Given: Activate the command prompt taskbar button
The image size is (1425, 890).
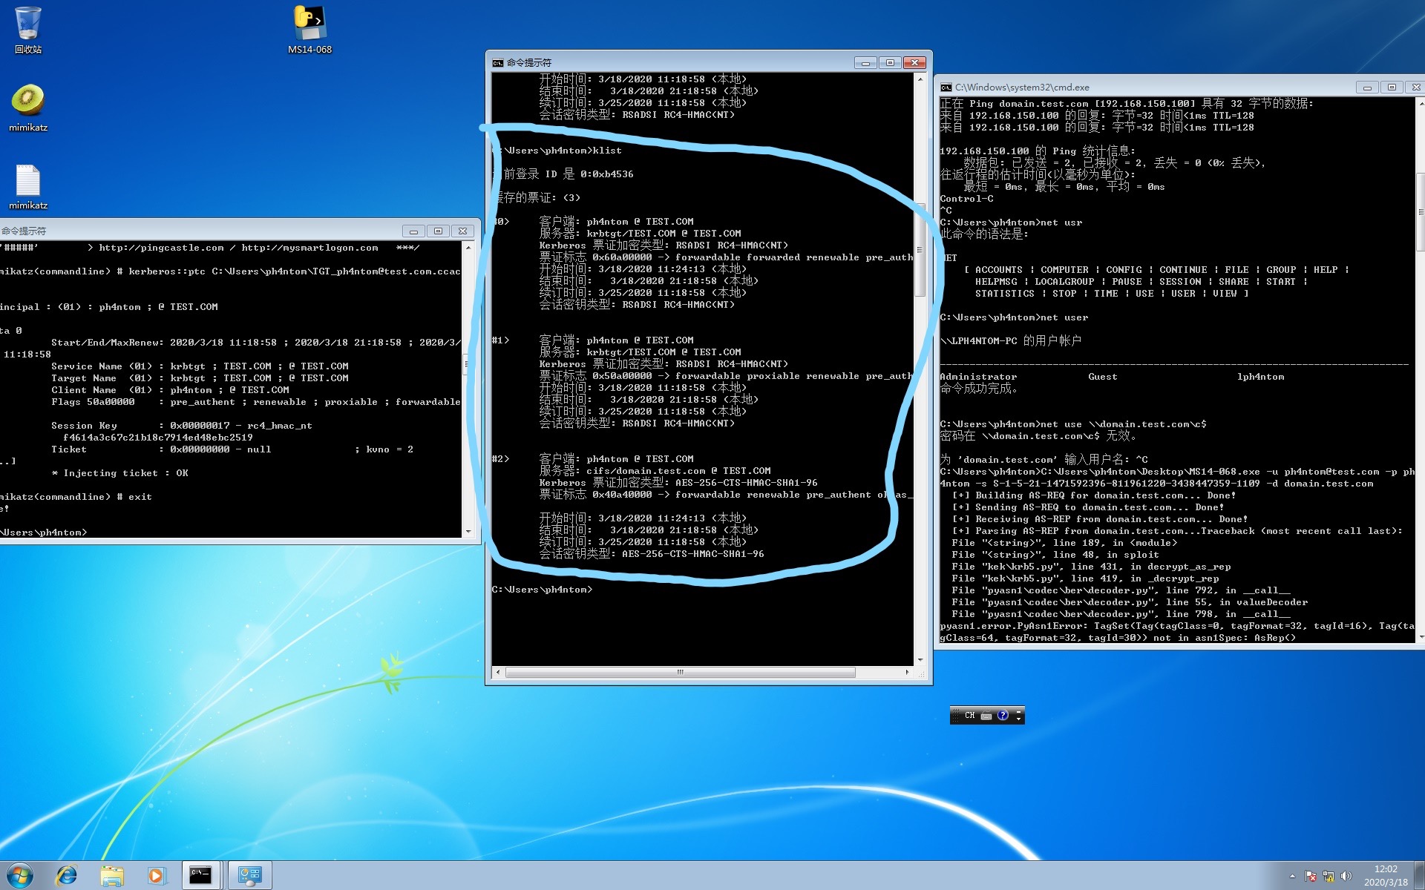Looking at the screenshot, I should tap(200, 876).
